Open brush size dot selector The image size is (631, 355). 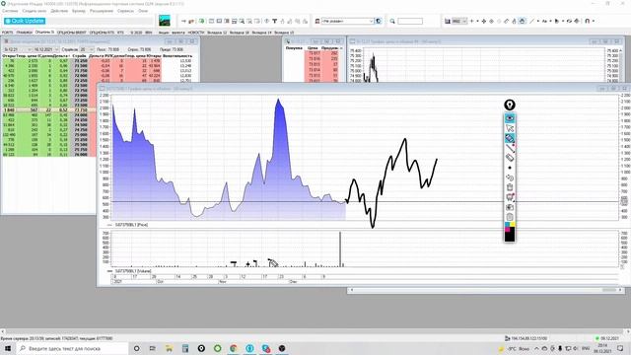[510, 168]
